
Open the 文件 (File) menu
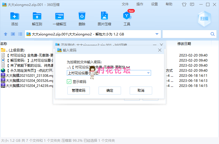[x=125, y=4]
